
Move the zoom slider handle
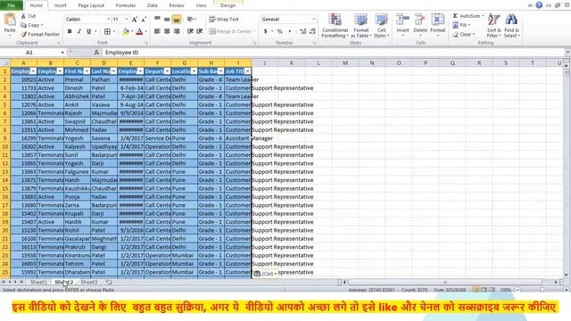point(542,290)
